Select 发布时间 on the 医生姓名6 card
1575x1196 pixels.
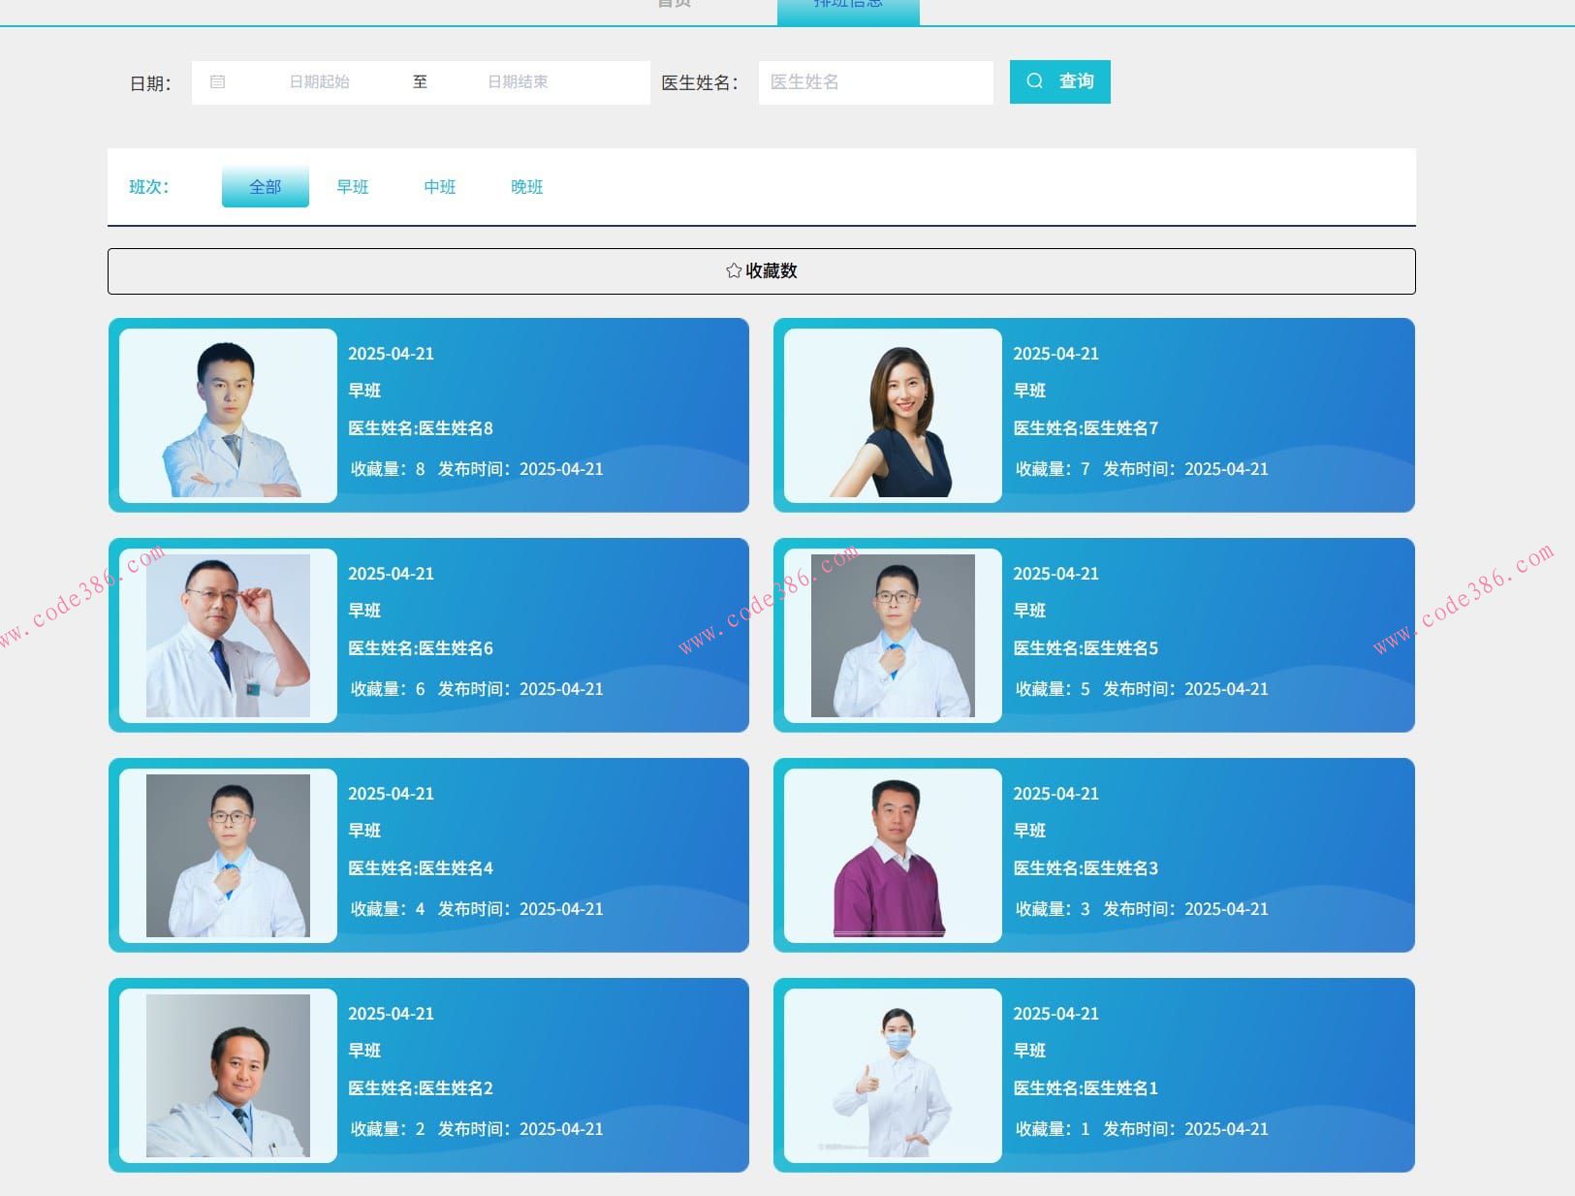(x=520, y=689)
